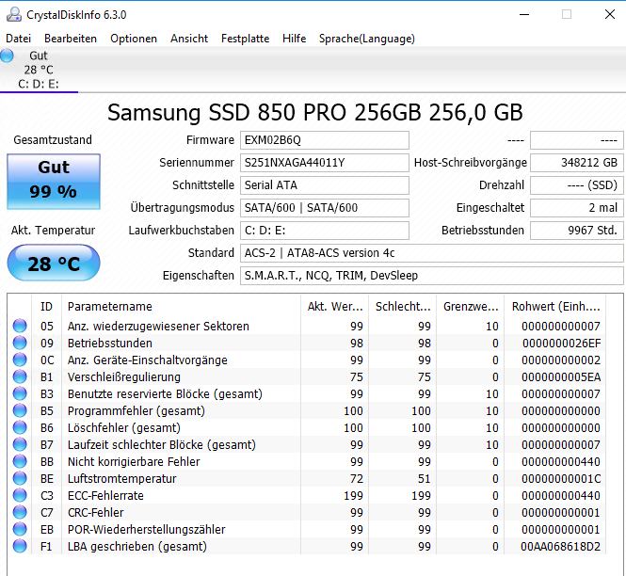Image resolution: width=626 pixels, height=576 pixels.
Task: Open the Datei menu
Action: point(19,39)
